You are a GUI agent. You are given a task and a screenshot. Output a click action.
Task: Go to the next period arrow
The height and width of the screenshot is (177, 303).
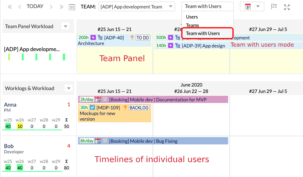click(51, 7)
